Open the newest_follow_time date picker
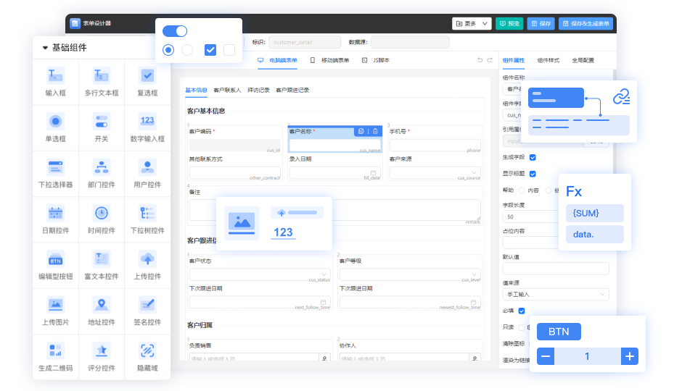 click(x=410, y=302)
